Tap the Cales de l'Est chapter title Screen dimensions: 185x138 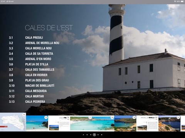click(x=49, y=28)
